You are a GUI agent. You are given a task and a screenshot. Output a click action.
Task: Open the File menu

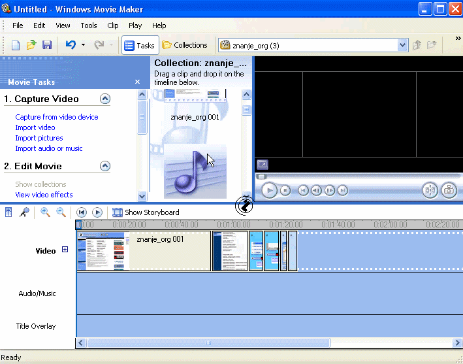(x=18, y=25)
